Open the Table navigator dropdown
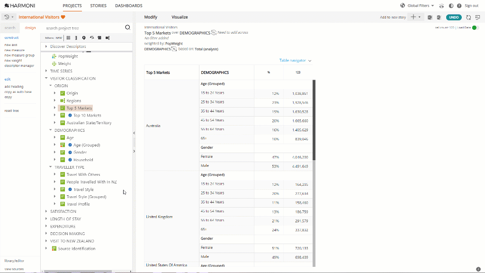This screenshot has width=485, height=273. [x=295, y=60]
